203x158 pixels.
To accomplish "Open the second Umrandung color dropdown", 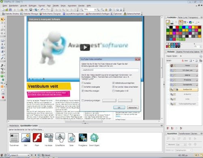I will pos(125,101).
